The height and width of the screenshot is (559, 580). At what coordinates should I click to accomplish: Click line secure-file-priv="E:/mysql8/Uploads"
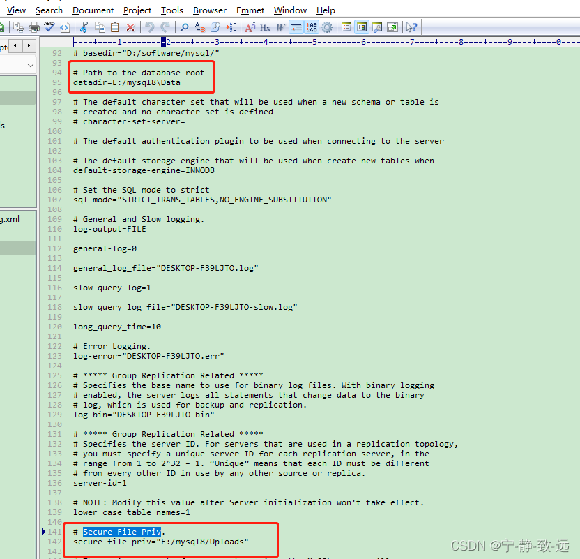click(x=160, y=542)
